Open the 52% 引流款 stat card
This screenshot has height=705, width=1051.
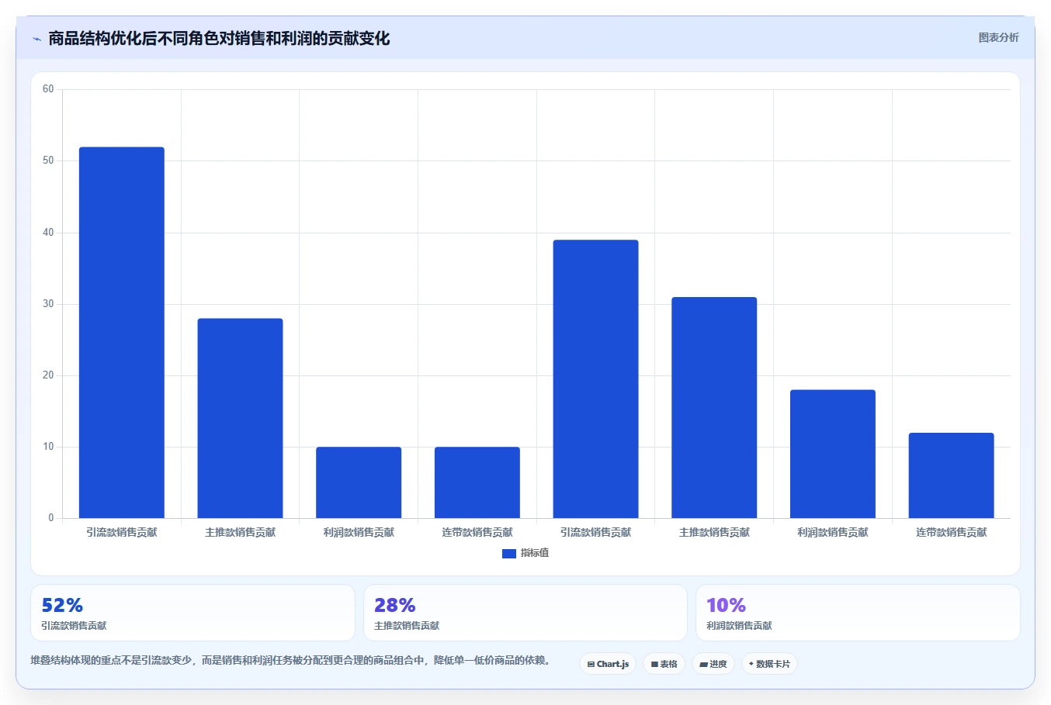[193, 613]
